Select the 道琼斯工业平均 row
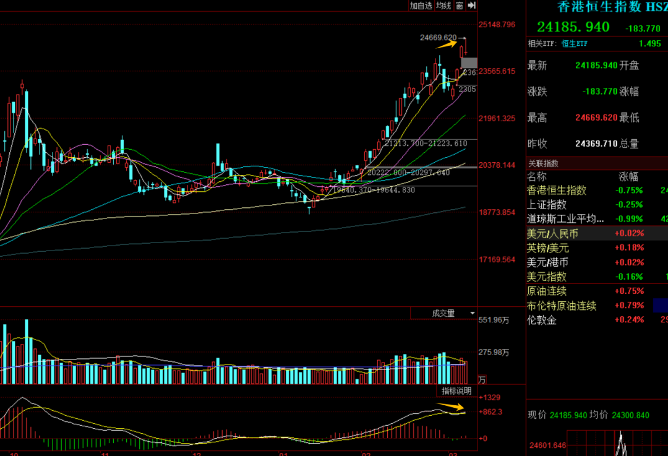The height and width of the screenshot is (456, 668). coord(565,219)
